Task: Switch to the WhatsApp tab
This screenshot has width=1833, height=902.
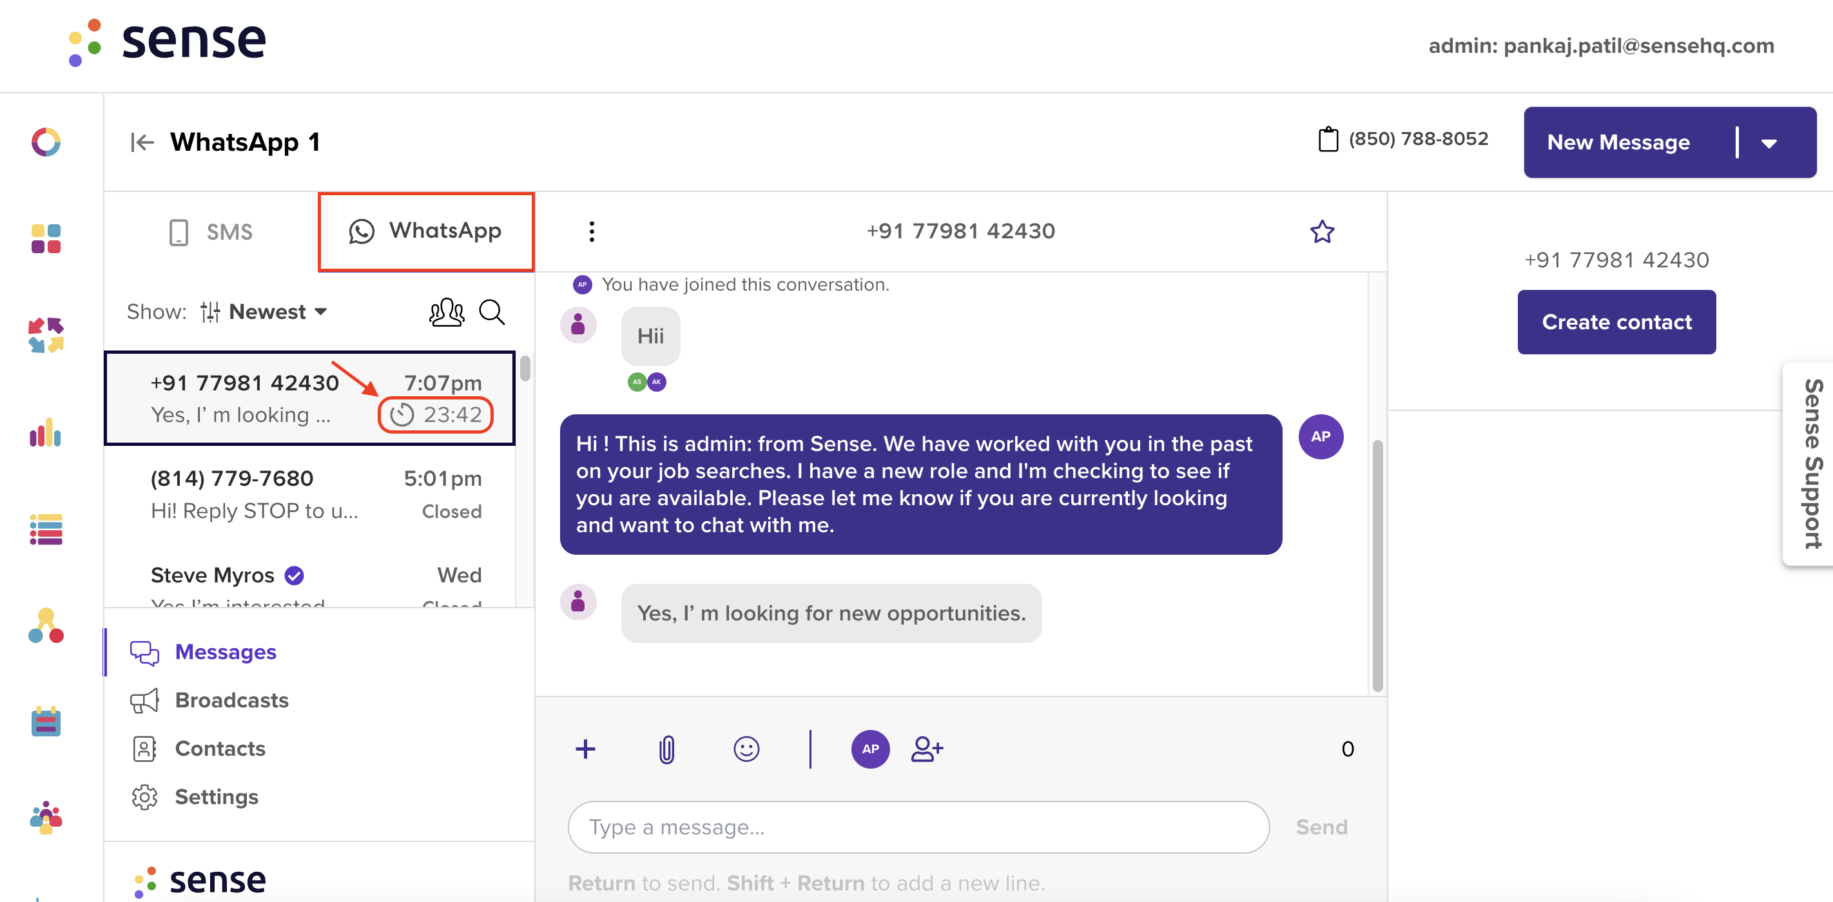Action: [x=425, y=231]
